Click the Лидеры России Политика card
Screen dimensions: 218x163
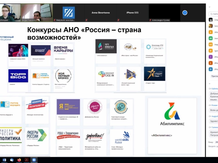pos(11,141)
